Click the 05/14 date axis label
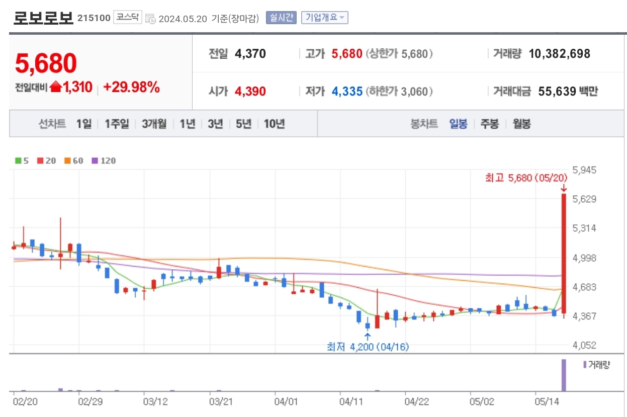Screen dimensions: 627x417 point(547,402)
